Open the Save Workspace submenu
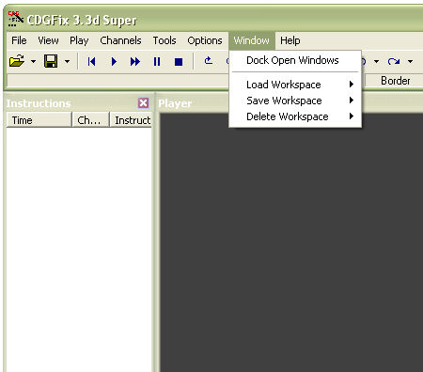Screen dimensions: 423x372 [x=295, y=101]
